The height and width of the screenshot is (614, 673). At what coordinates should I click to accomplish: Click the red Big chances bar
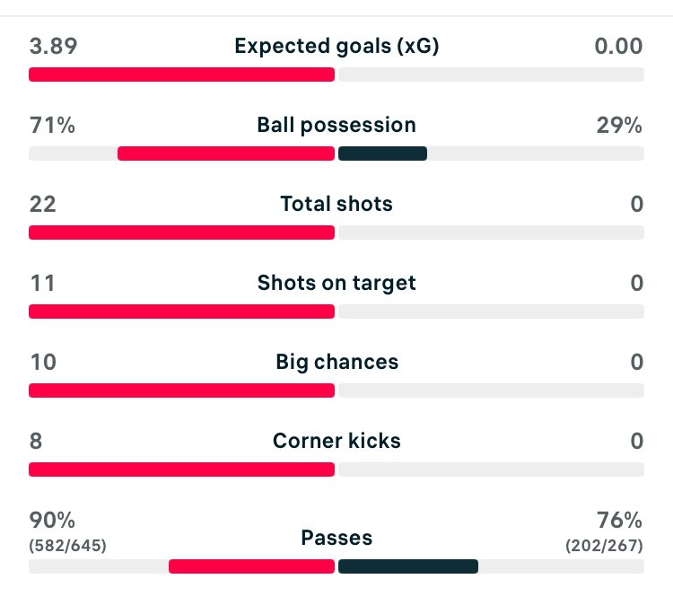pos(181,390)
